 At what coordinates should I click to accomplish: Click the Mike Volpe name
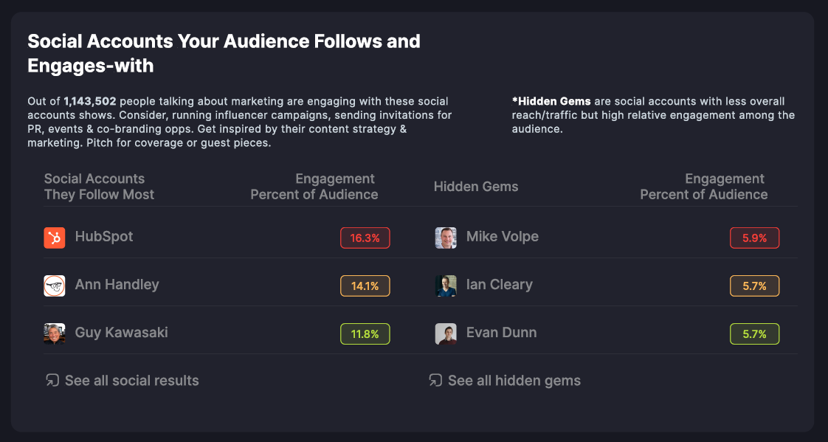point(502,236)
